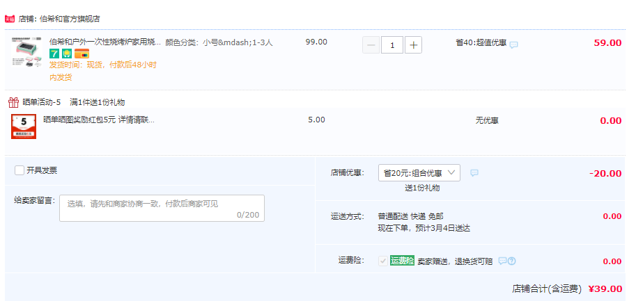Image resolution: width=636 pixels, height=301 pixels.
Task: Decrease the quantity with the minus button
Action: coord(371,45)
